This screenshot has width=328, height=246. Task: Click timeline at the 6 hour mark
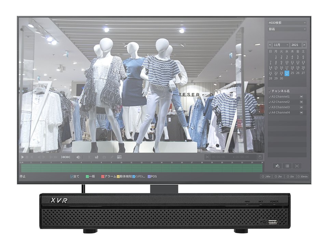(x=81, y=168)
